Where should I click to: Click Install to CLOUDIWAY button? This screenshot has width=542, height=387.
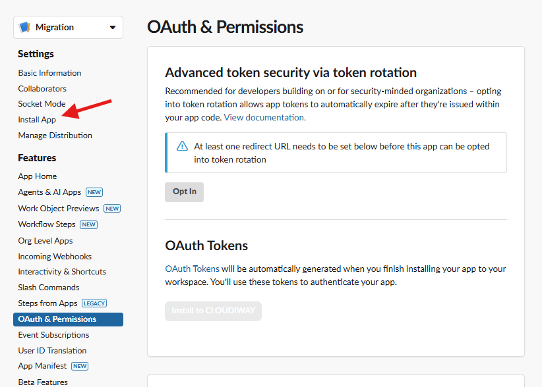213,311
